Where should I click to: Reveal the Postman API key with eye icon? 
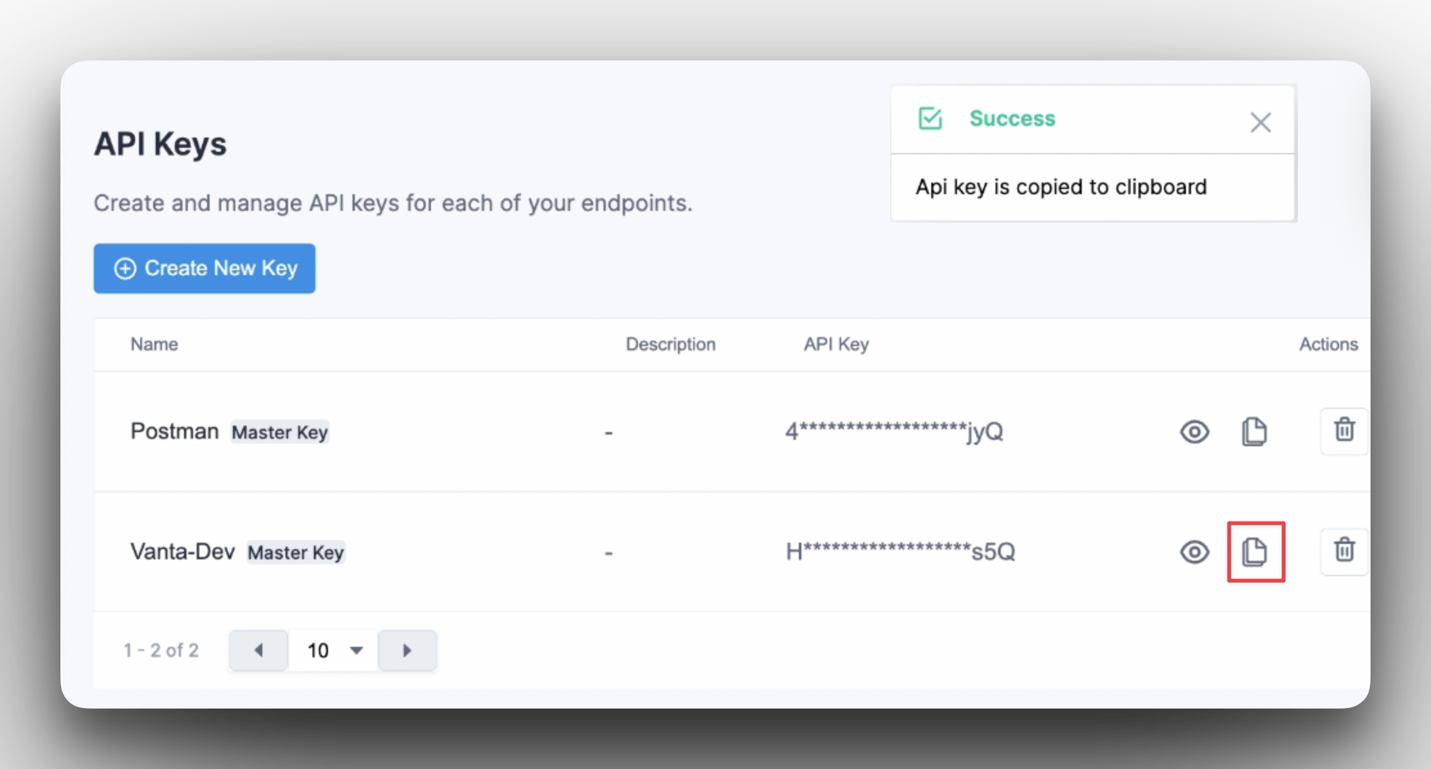(x=1194, y=431)
